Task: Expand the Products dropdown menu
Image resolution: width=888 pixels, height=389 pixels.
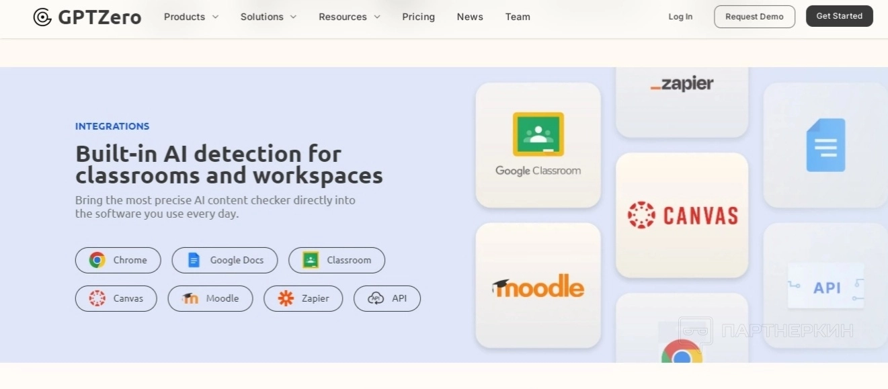Action: point(191,17)
